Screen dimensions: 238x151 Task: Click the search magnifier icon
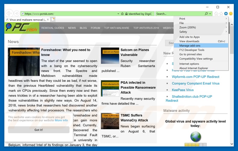pyautogui.click(x=206, y=14)
